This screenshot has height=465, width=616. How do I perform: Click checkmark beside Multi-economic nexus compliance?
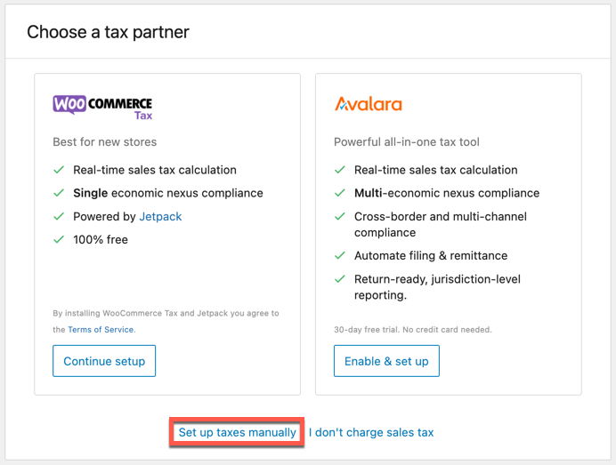(340, 193)
